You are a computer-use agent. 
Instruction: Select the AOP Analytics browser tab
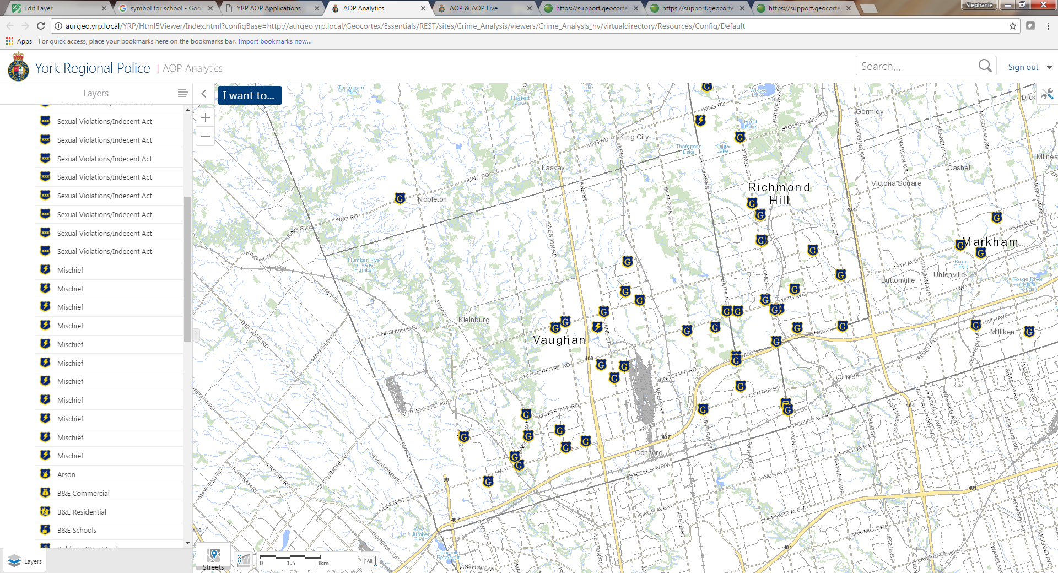pos(379,8)
